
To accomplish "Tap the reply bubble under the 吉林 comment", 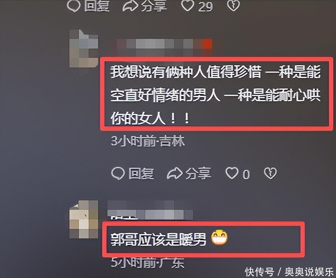I will [118, 174].
